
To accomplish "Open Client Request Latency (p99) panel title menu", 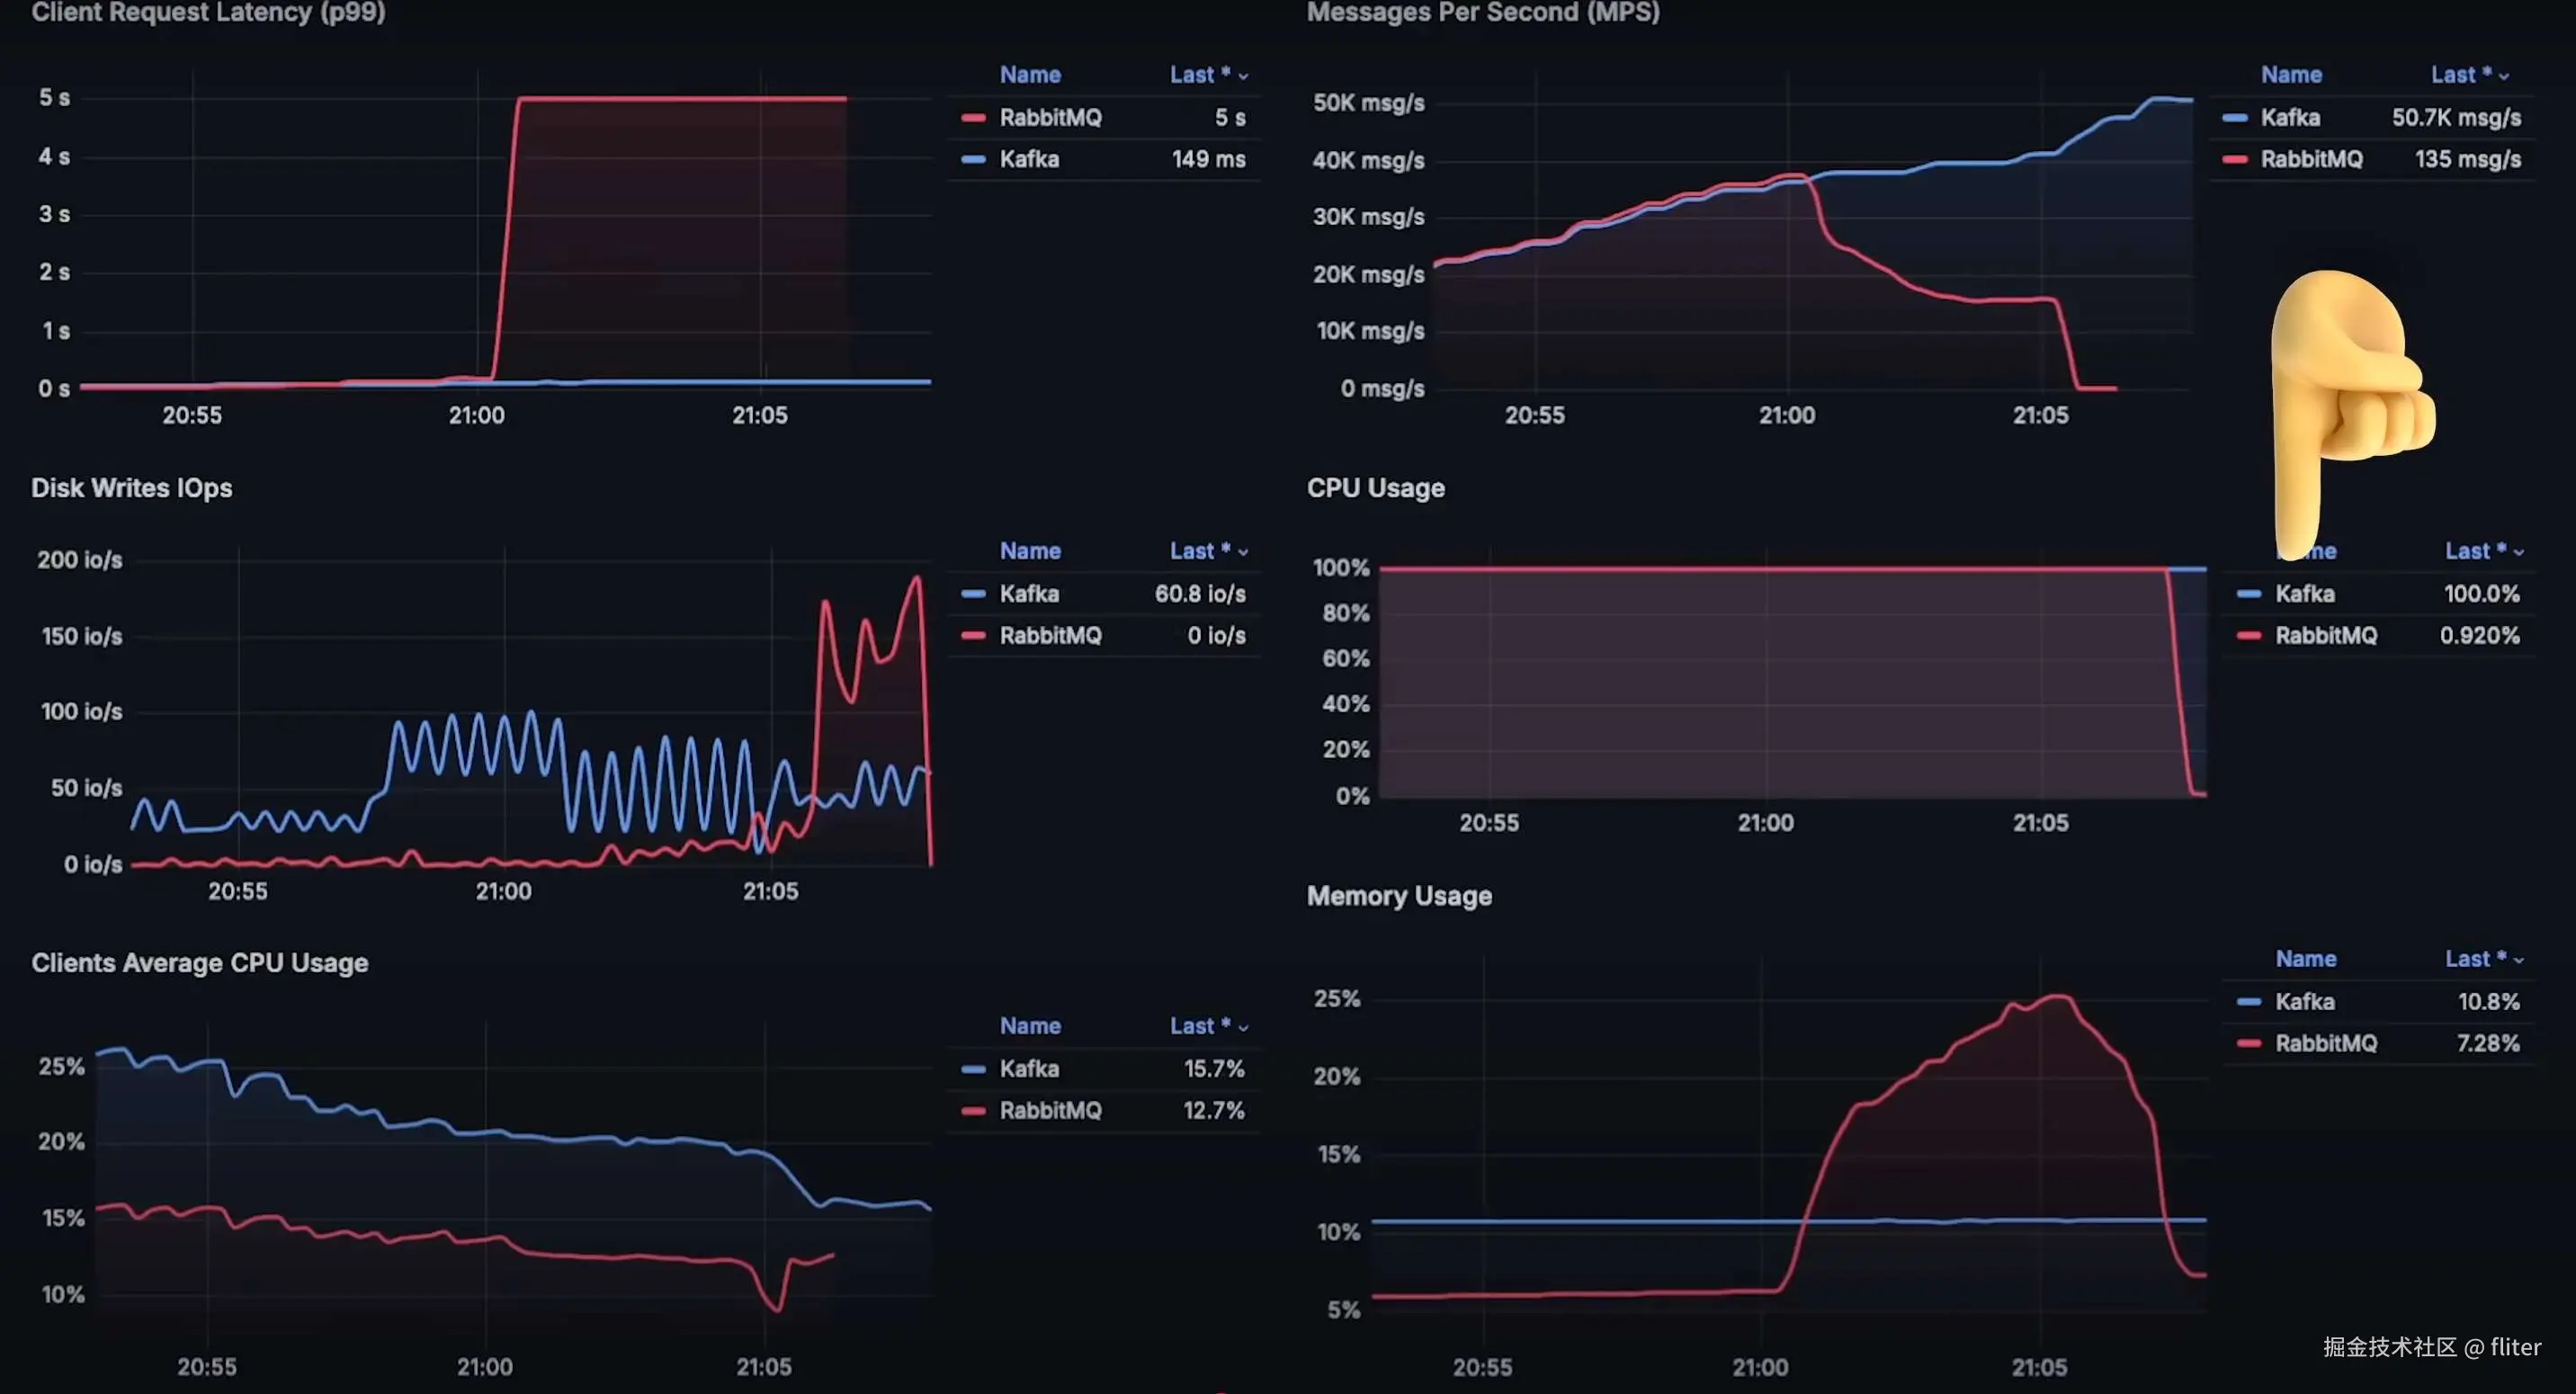I will pyautogui.click(x=208, y=12).
